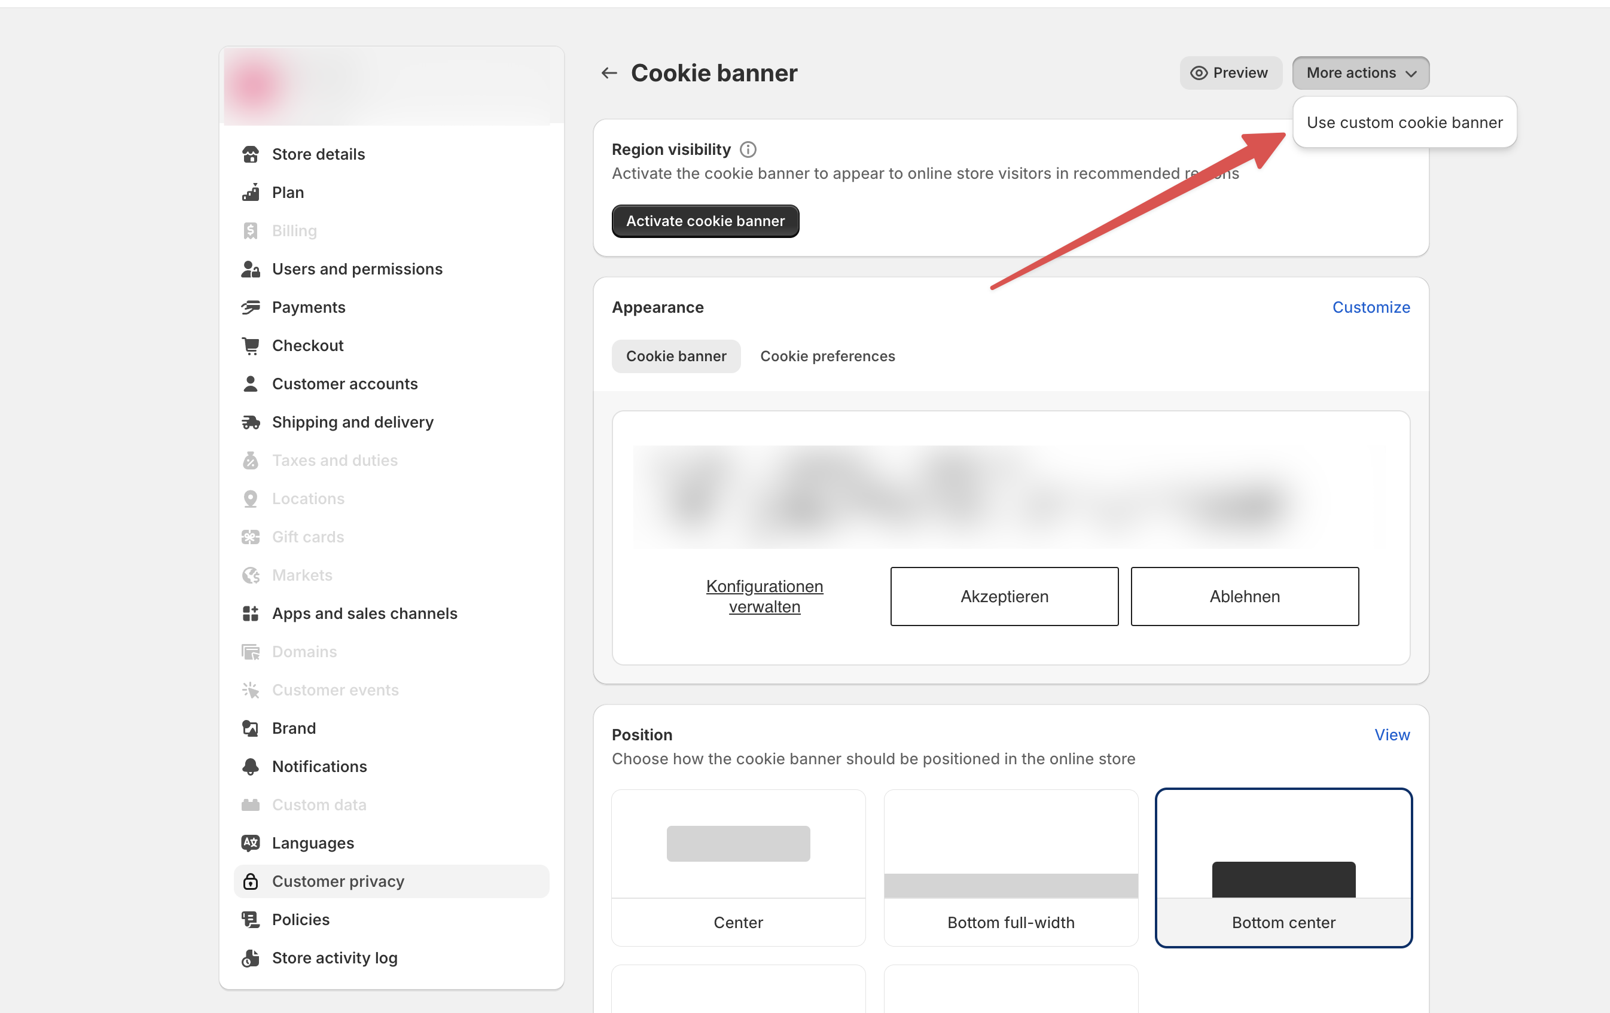The image size is (1610, 1013).
Task: Click the Store details icon
Action: click(251, 154)
